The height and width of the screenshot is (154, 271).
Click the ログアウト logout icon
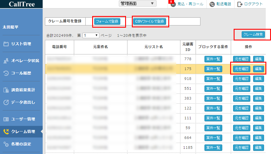coord(240,4)
